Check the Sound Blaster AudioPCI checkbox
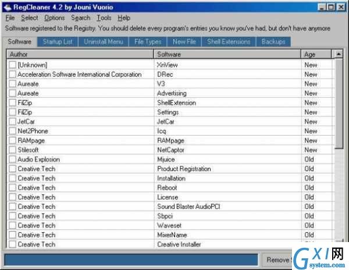 click(x=12, y=207)
